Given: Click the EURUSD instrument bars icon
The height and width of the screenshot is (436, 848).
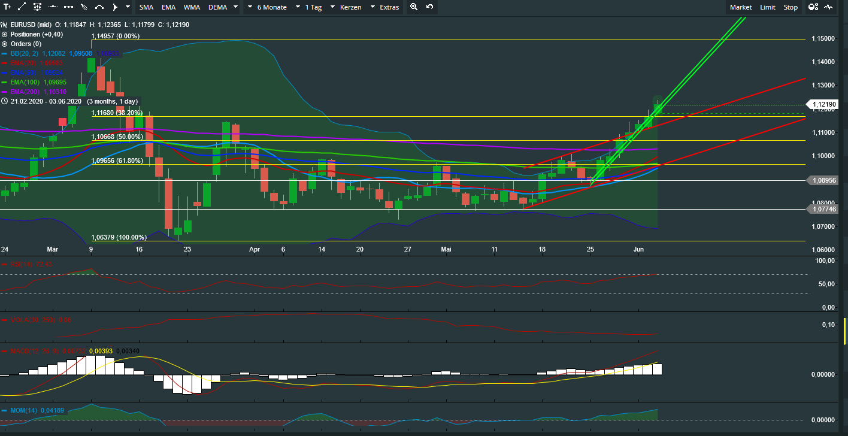Looking at the screenshot, I should (4, 25).
